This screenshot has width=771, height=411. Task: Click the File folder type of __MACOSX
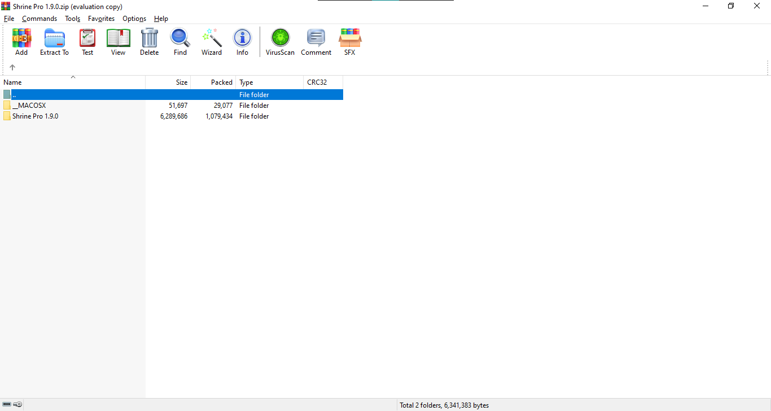(254, 106)
